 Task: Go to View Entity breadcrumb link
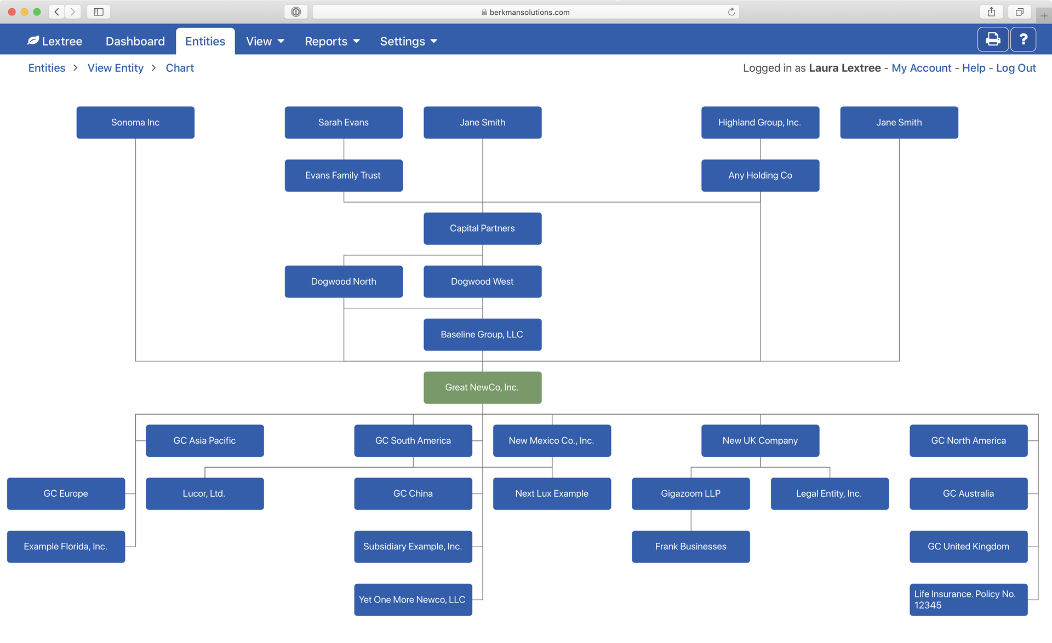116,68
